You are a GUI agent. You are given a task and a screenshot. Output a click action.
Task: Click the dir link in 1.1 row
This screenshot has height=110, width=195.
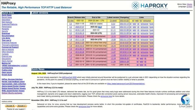click(145, 62)
